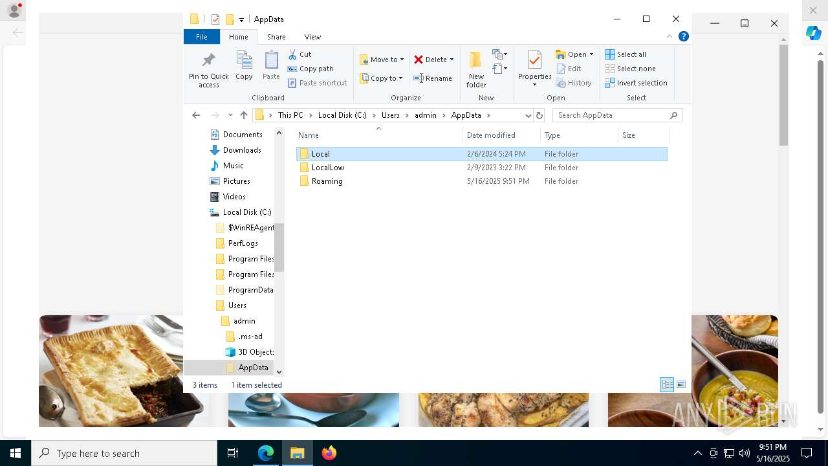Open the Copy to dropdown
The width and height of the screenshot is (828, 466).
[381, 78]
